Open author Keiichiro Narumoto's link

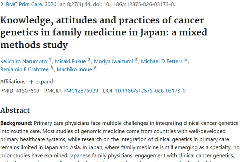24,61
